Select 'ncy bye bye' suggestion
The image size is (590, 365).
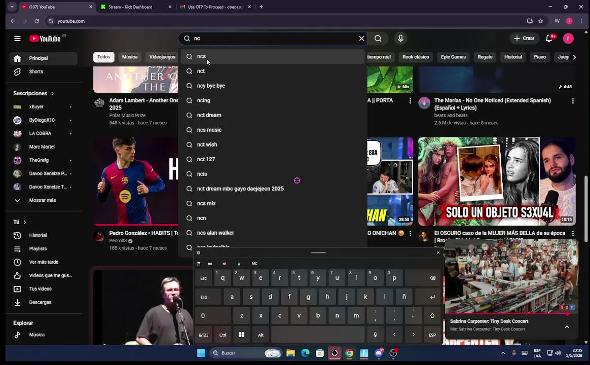tap(273, 86)
